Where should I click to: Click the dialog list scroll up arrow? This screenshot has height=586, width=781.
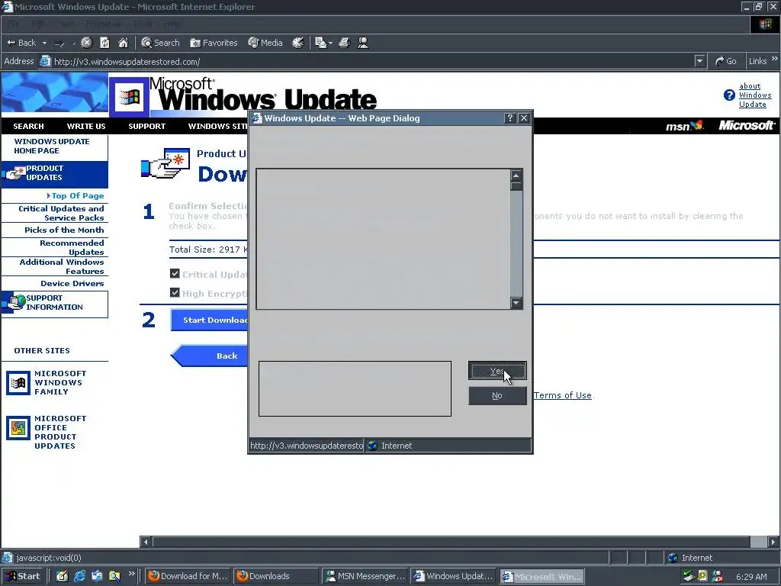click(516, 175)
